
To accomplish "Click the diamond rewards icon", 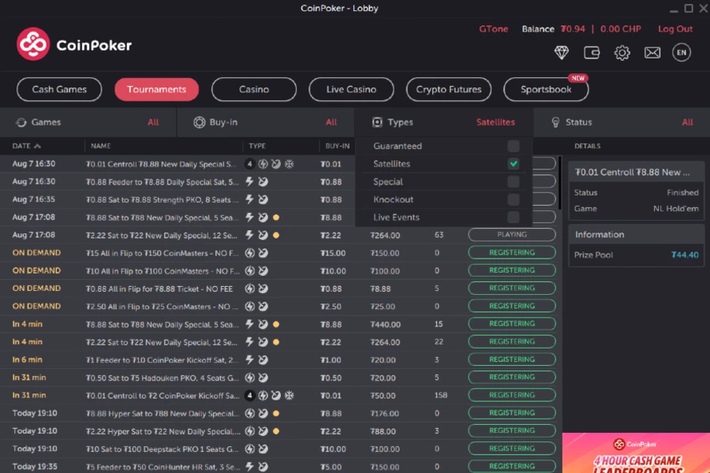I will coord(562,52).
